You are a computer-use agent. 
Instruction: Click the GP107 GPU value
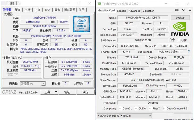tap(129, 23)
